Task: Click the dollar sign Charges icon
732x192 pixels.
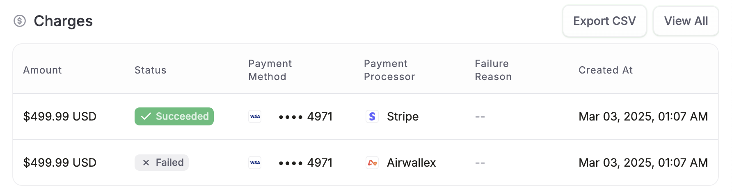Action: pos(20,21)
